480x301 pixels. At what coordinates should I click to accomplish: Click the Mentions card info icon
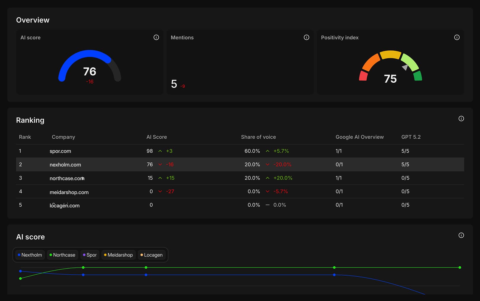tap(307, 37)
